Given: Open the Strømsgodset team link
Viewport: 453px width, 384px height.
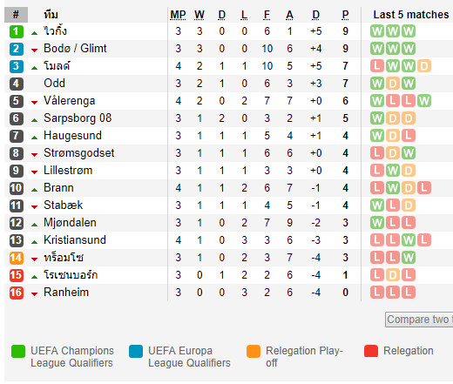Looking at the screenshot, I should pos(79,152).
